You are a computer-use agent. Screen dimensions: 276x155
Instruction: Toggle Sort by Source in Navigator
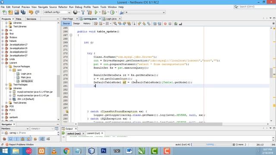pyautogui.click(x=48, y=139)
